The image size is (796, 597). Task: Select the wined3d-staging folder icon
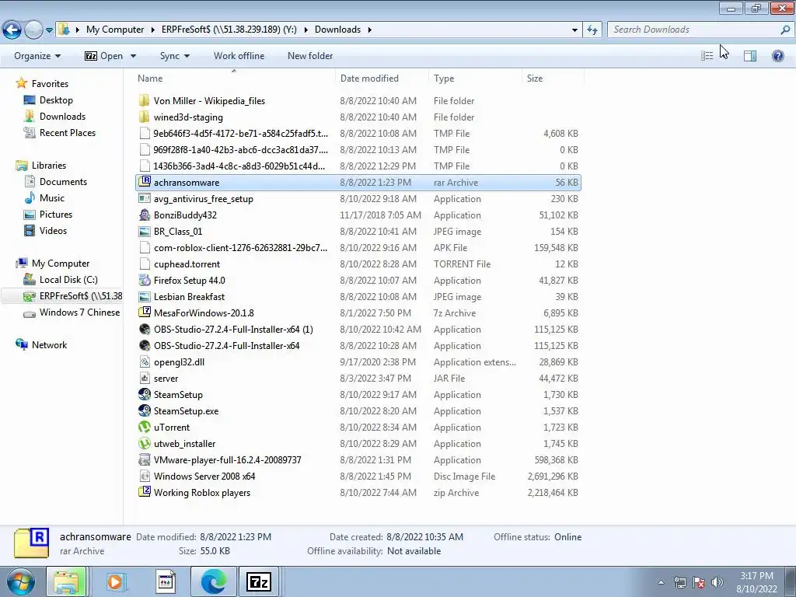(x=144, y=117)
